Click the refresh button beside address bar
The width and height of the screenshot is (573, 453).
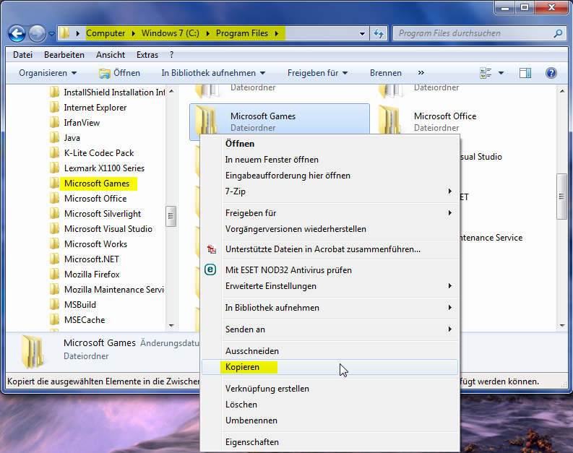[x=379, y=34]
